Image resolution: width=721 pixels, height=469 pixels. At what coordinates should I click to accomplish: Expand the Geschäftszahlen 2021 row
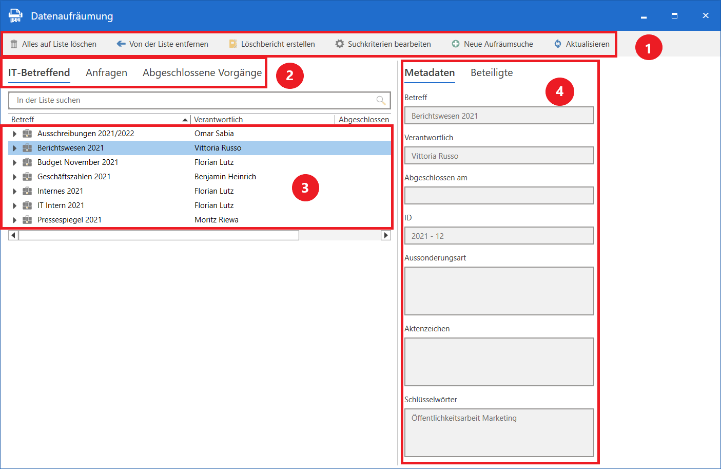point(15,177)
